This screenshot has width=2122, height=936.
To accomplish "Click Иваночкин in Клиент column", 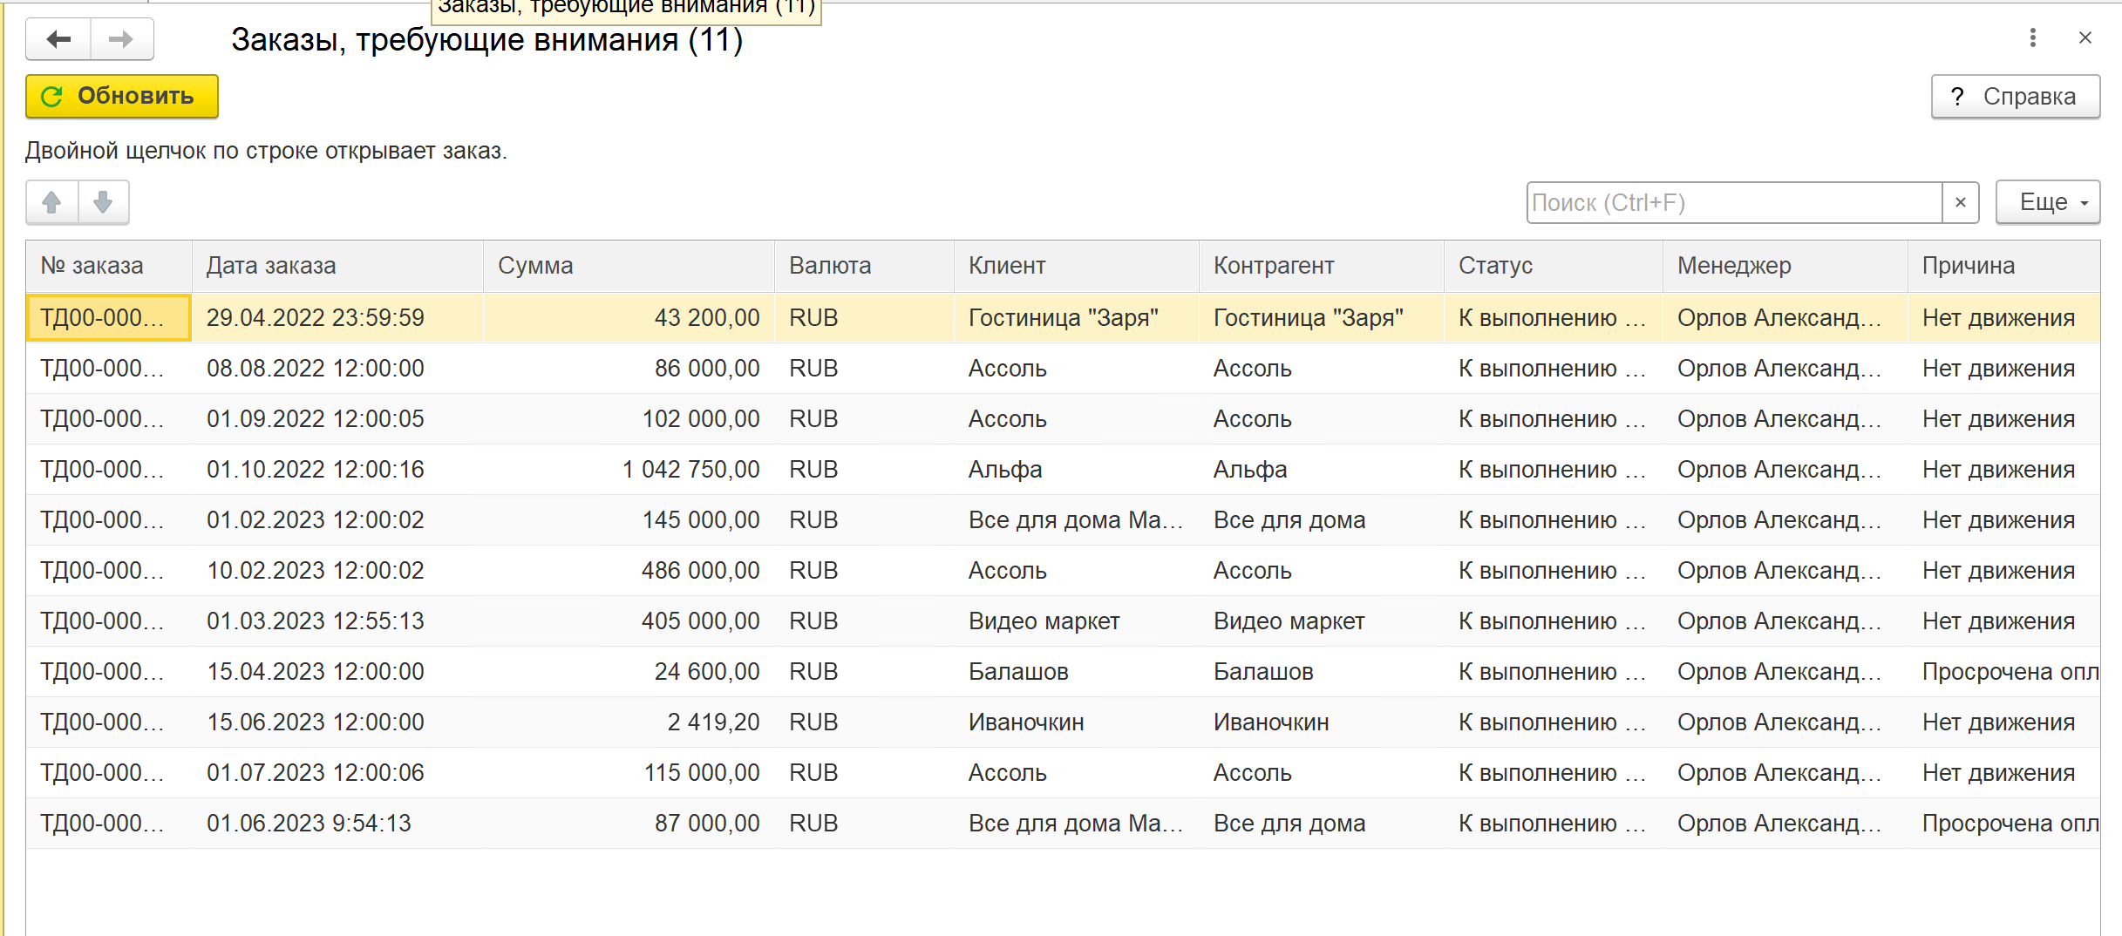I will [1077, 722].
